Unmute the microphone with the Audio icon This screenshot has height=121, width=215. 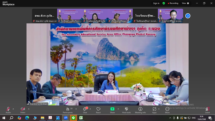[8, 110]
